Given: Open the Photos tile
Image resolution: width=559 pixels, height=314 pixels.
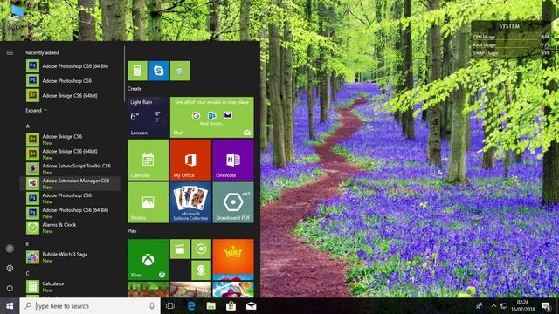Looking at the screenshot, I should pos(148,202).
